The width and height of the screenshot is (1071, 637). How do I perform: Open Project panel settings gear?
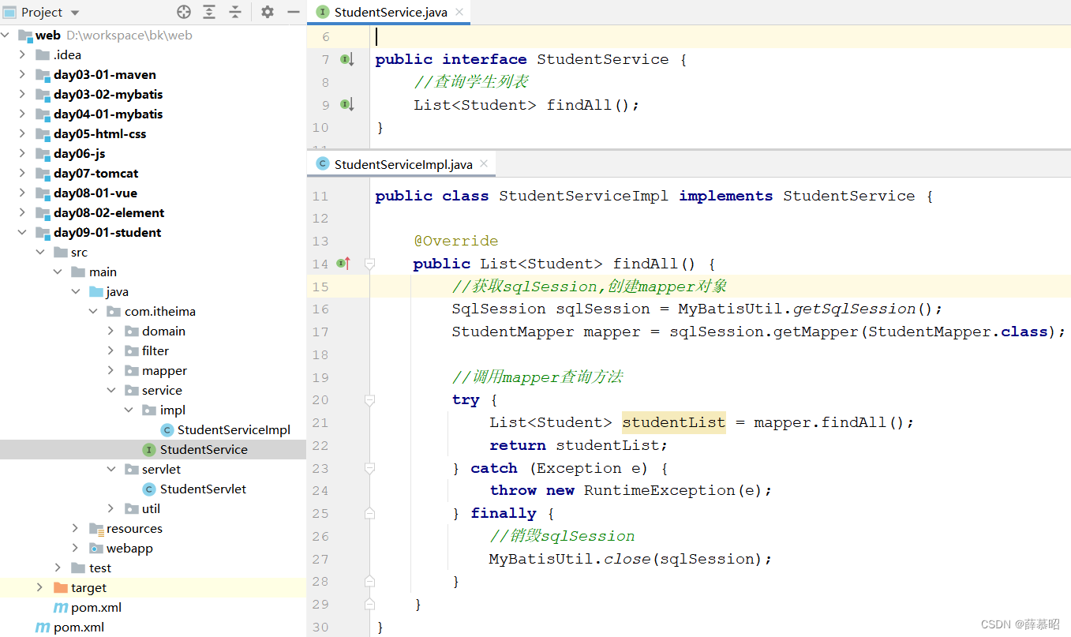[268, 12]
